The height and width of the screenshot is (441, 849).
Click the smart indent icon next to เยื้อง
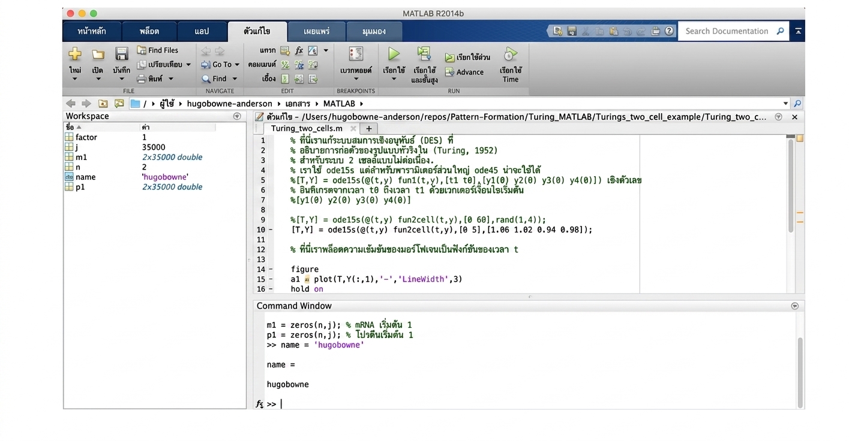285,78
